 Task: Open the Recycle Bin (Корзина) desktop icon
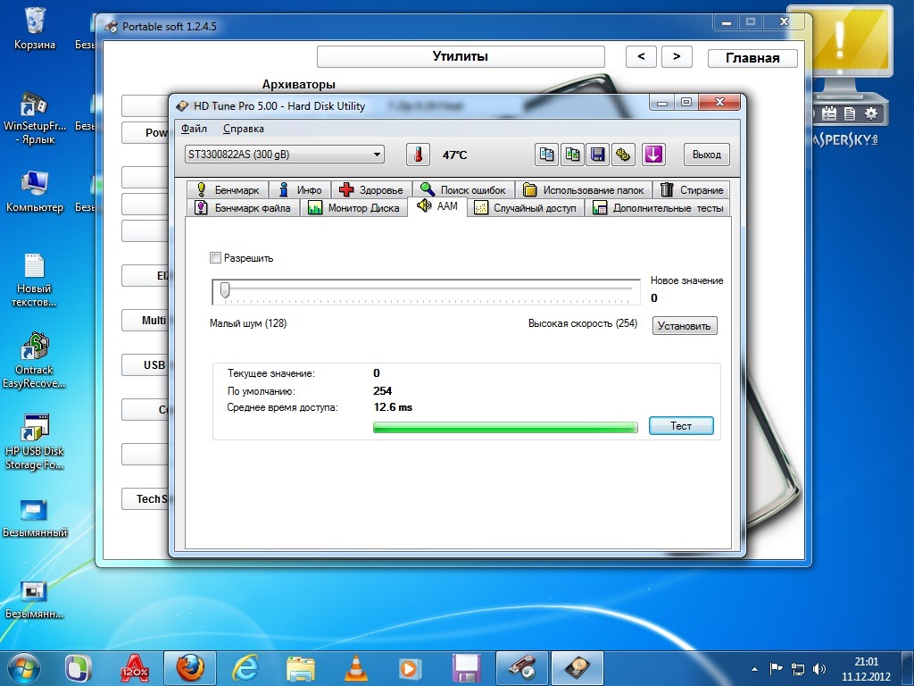tap(35, 28)
